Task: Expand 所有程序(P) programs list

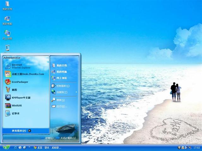Action: click(21, 131)
